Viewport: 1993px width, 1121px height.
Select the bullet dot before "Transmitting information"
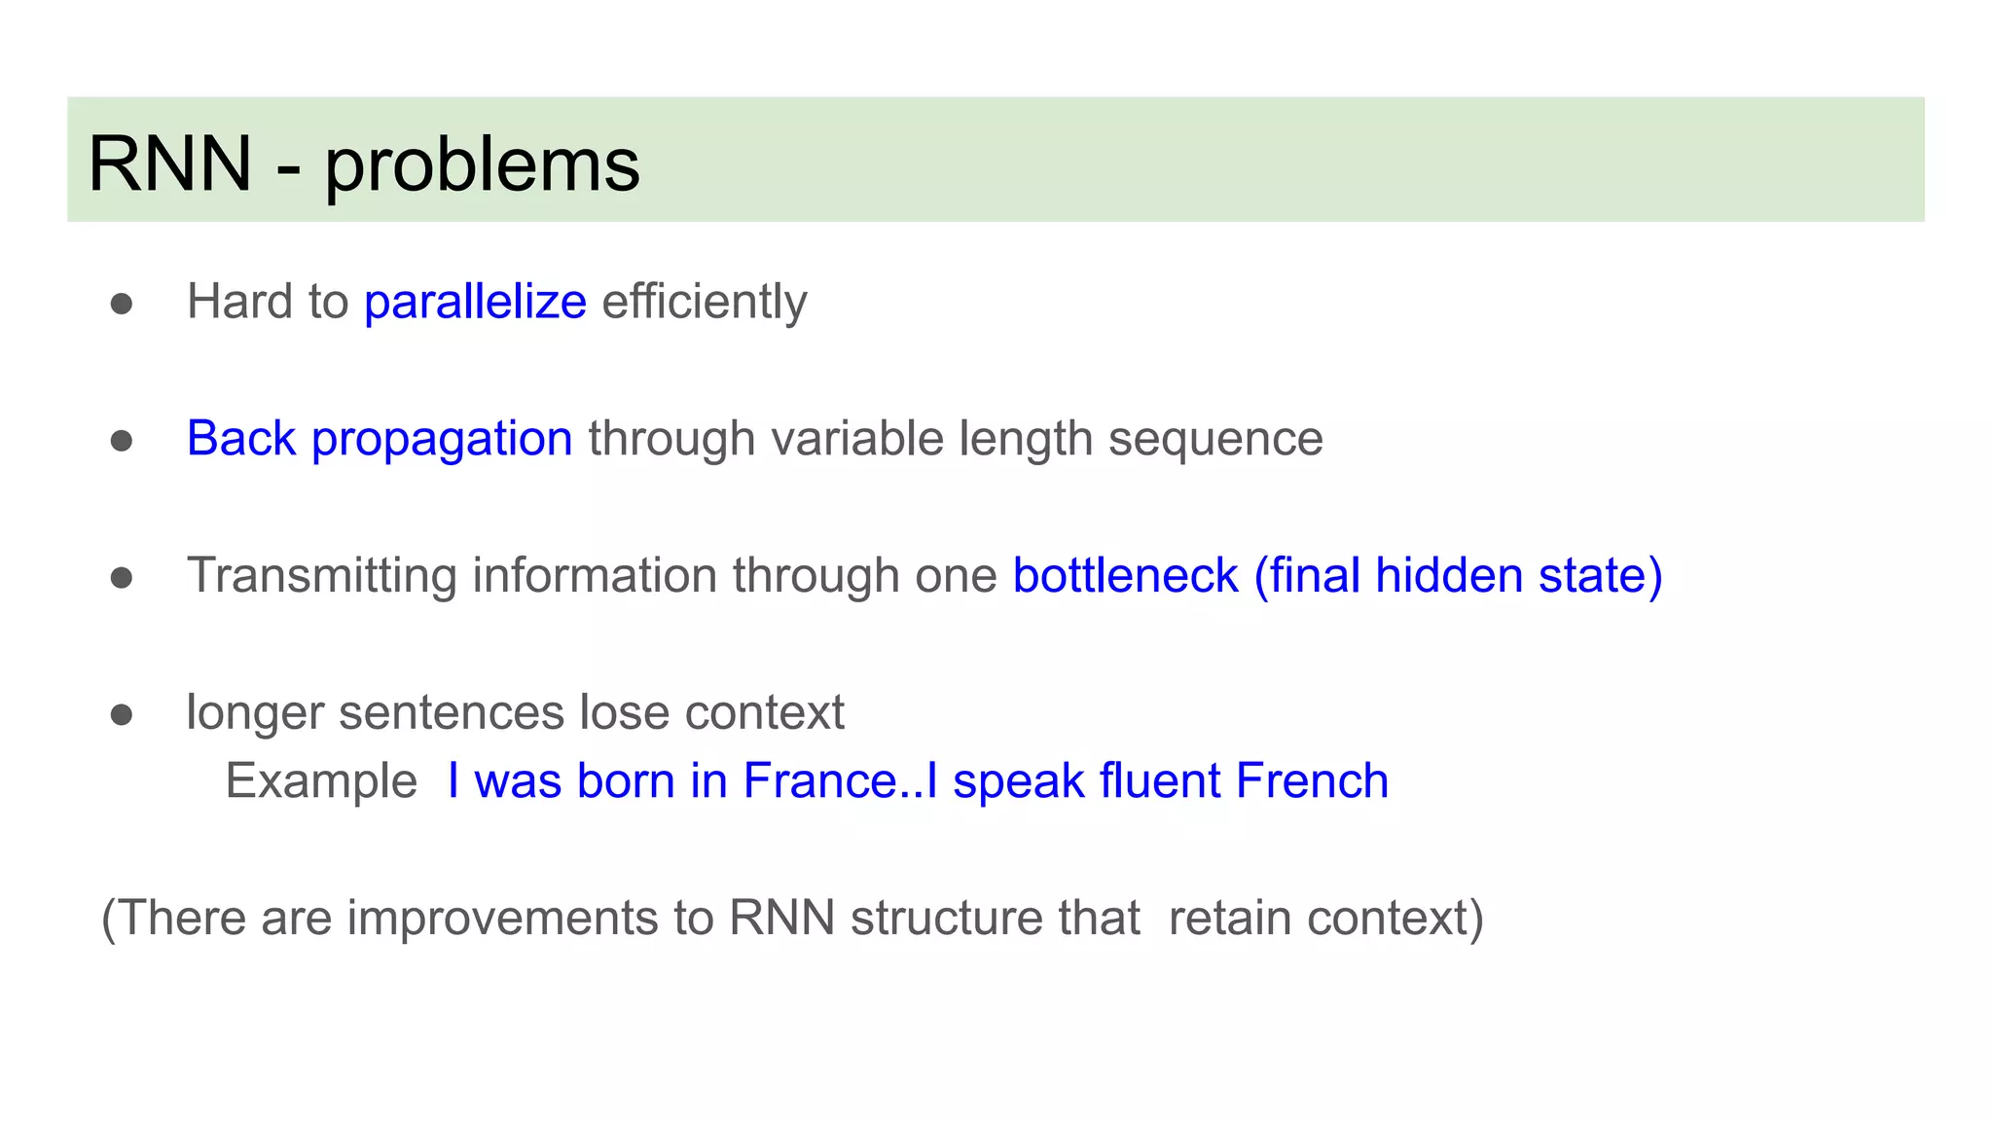(122, 578)
